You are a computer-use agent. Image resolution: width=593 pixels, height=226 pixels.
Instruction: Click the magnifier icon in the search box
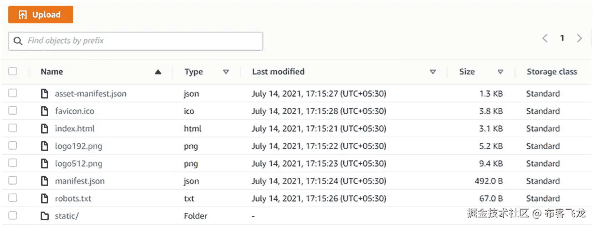(x=18, y=41)
